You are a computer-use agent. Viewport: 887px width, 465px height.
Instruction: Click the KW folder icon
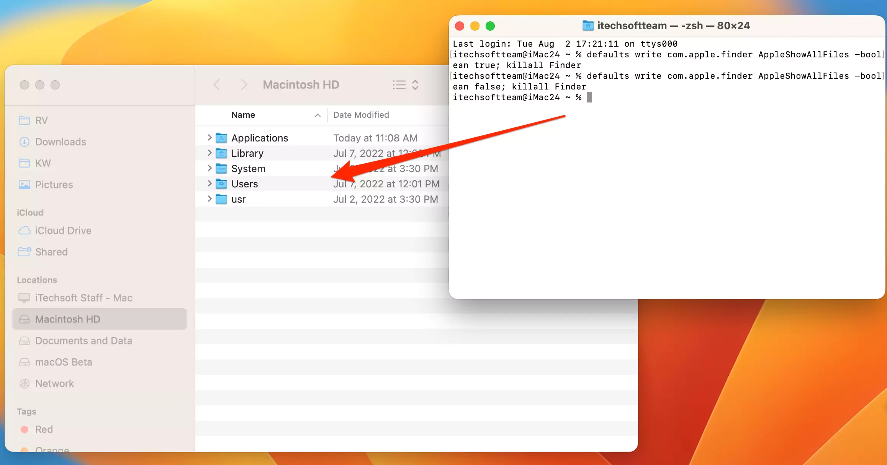pos(25,163)
